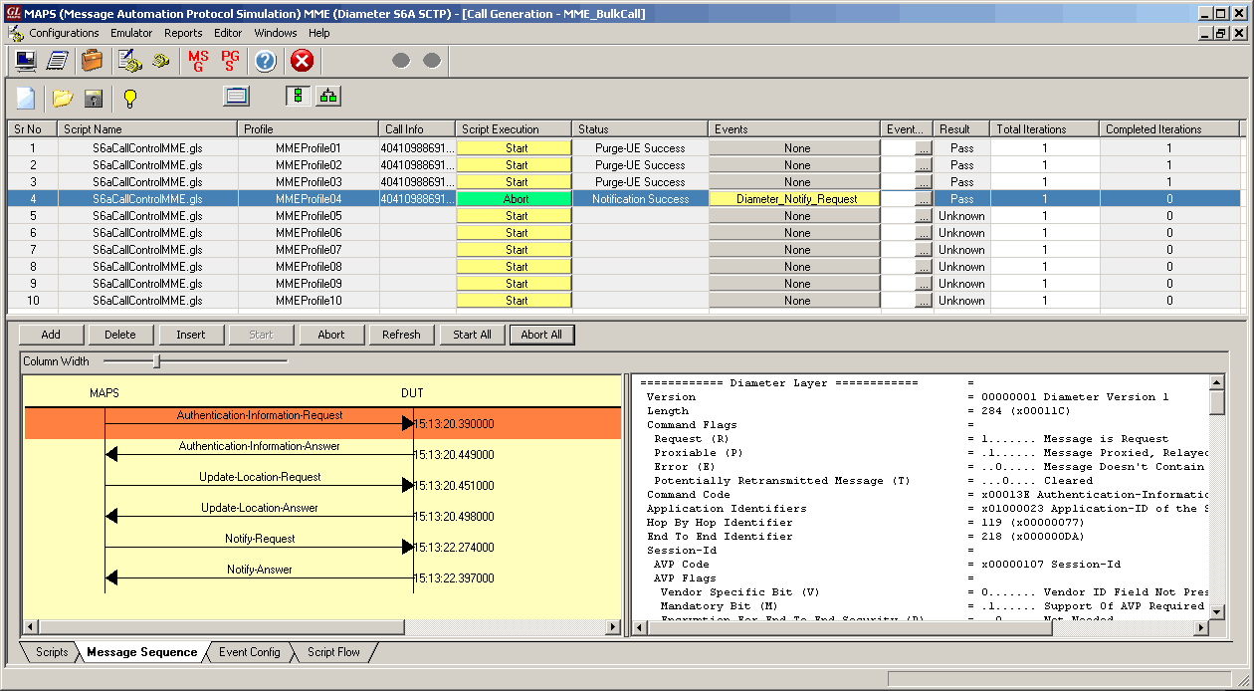Create new script list with blank page icon
This screenshot has width=1254, height=691.
click(26, 98)
